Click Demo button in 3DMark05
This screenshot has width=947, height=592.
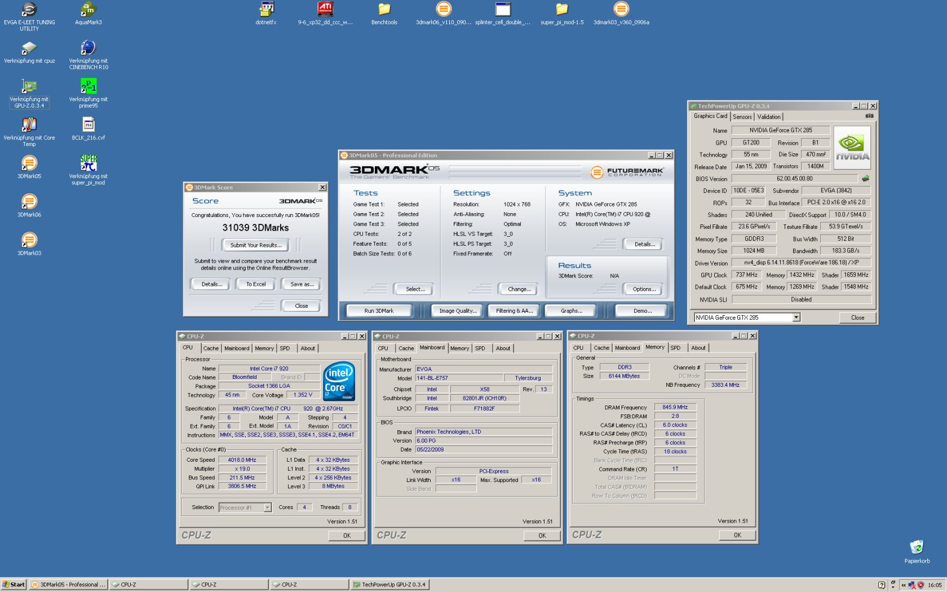coord(643,311)
